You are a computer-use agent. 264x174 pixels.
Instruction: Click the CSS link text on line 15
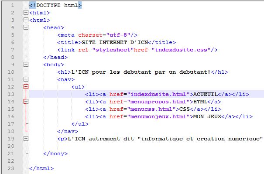point(185,109)
